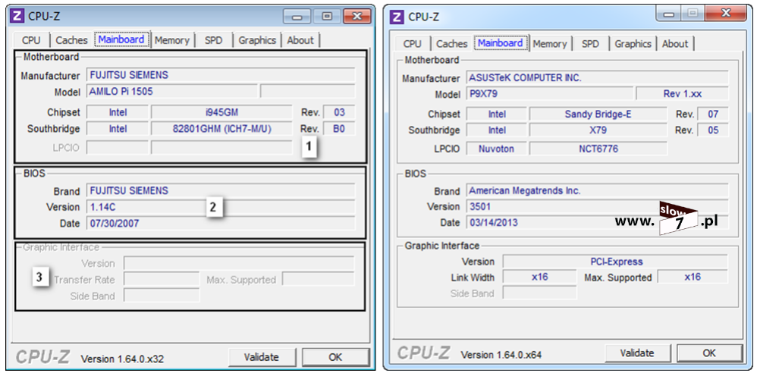The height and width of the screenshot is (373, 757).
Task: Select the Sandy Bridge-E chipset value
Action: pyautogui.click(x=598, y=114)
